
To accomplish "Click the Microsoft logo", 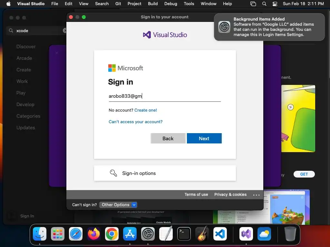I will [x=125, y=68].
